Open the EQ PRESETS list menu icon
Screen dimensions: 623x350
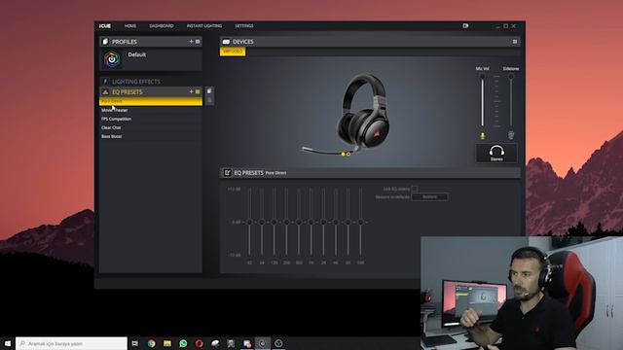point(198,91)
